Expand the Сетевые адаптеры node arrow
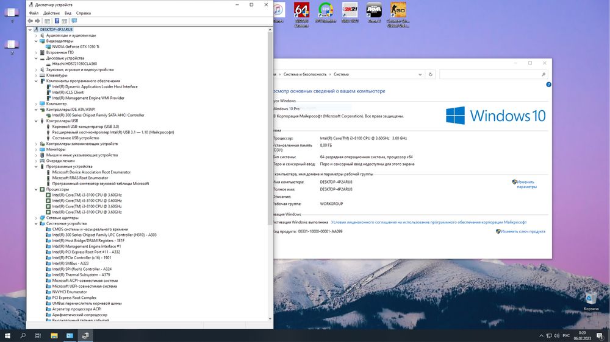610x342 pixels. tap(36, 218)
